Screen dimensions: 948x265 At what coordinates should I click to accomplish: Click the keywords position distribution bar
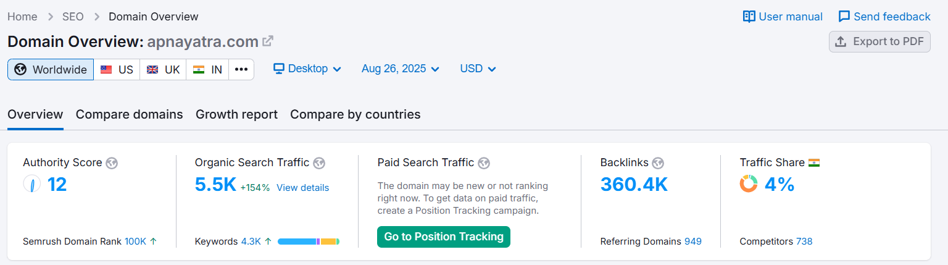(x=309, y=242)
